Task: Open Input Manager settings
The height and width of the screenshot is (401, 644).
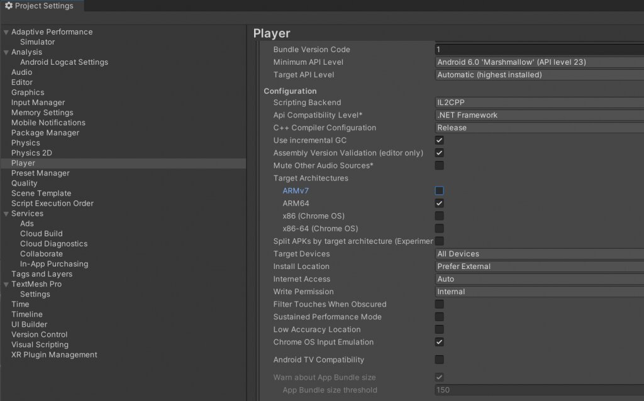Action: click(38, 102)
